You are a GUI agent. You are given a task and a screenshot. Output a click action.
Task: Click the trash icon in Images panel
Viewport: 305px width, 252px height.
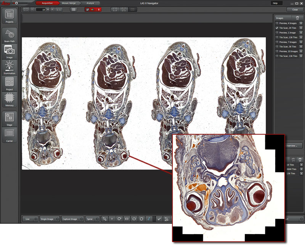pos(297,18)
